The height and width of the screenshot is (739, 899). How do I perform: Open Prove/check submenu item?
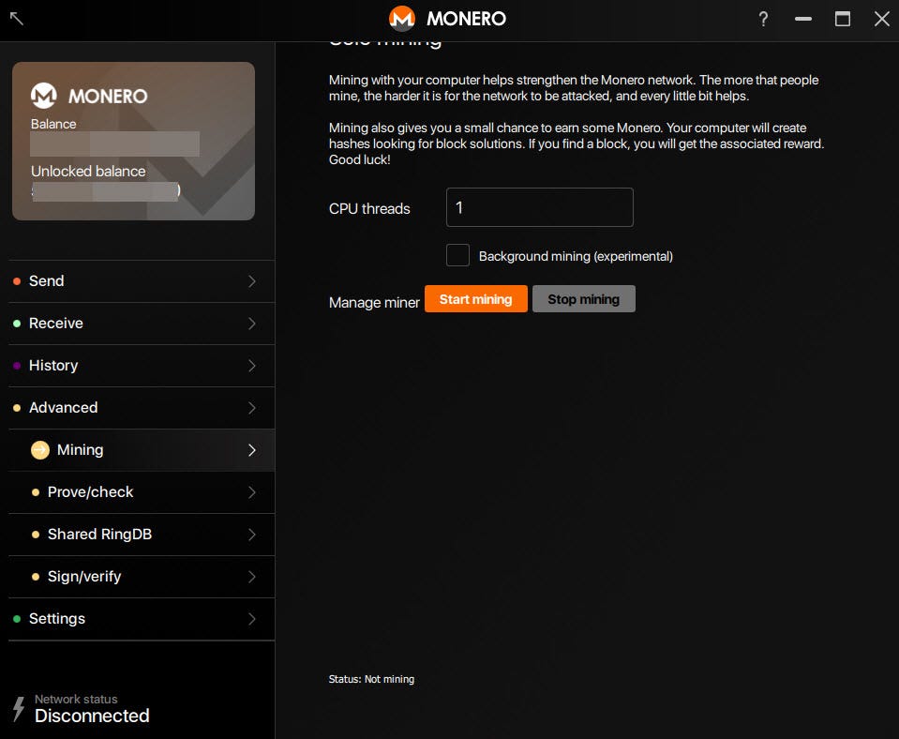pyautogui.click(x=142, y=492)
